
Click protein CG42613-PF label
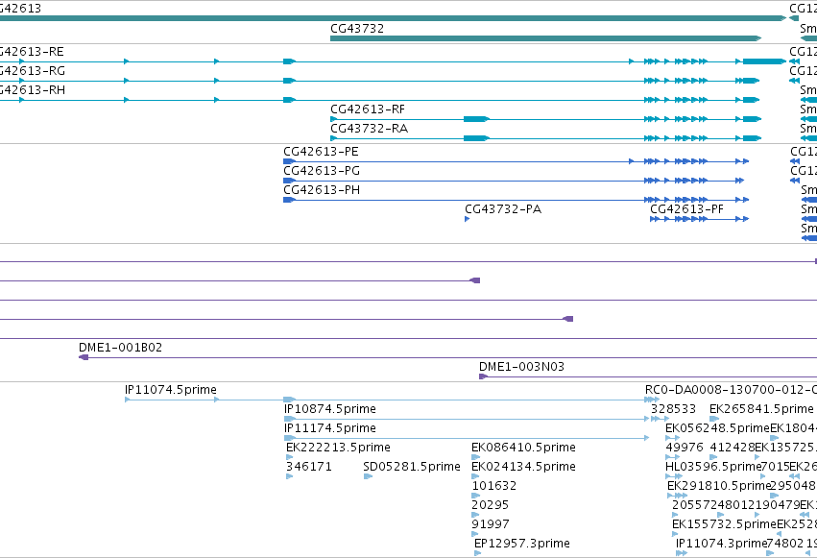pos(686,209)
